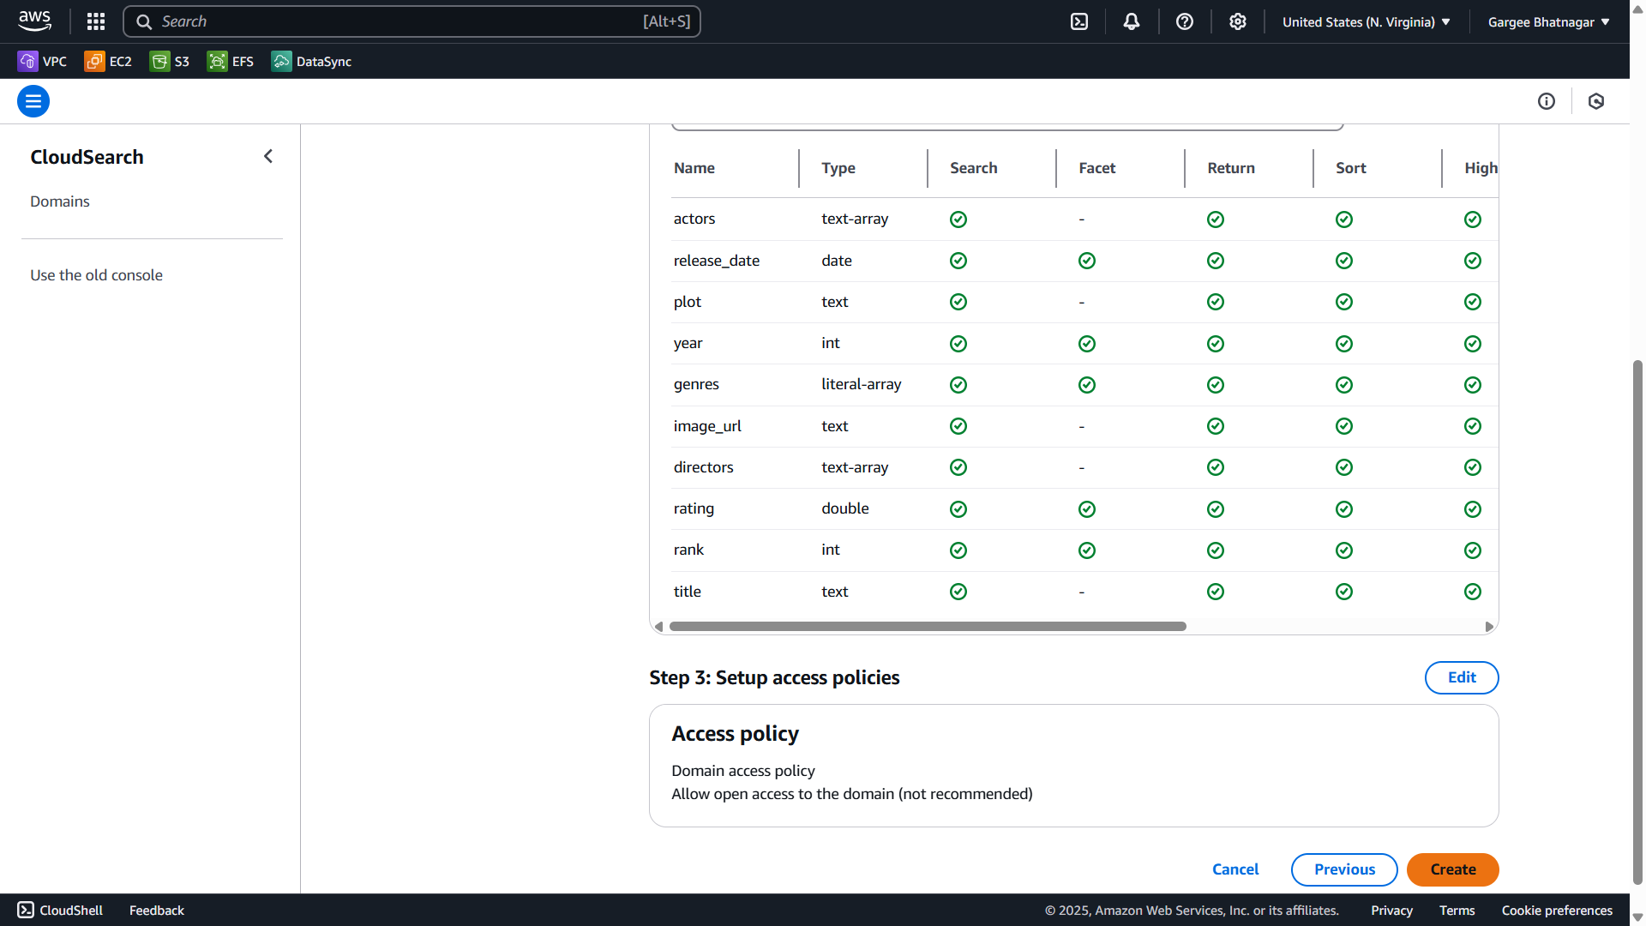The width and height of the screenshot is (1646, 926).
Task: Click the Return column header
Action: tap(1231, 168)
